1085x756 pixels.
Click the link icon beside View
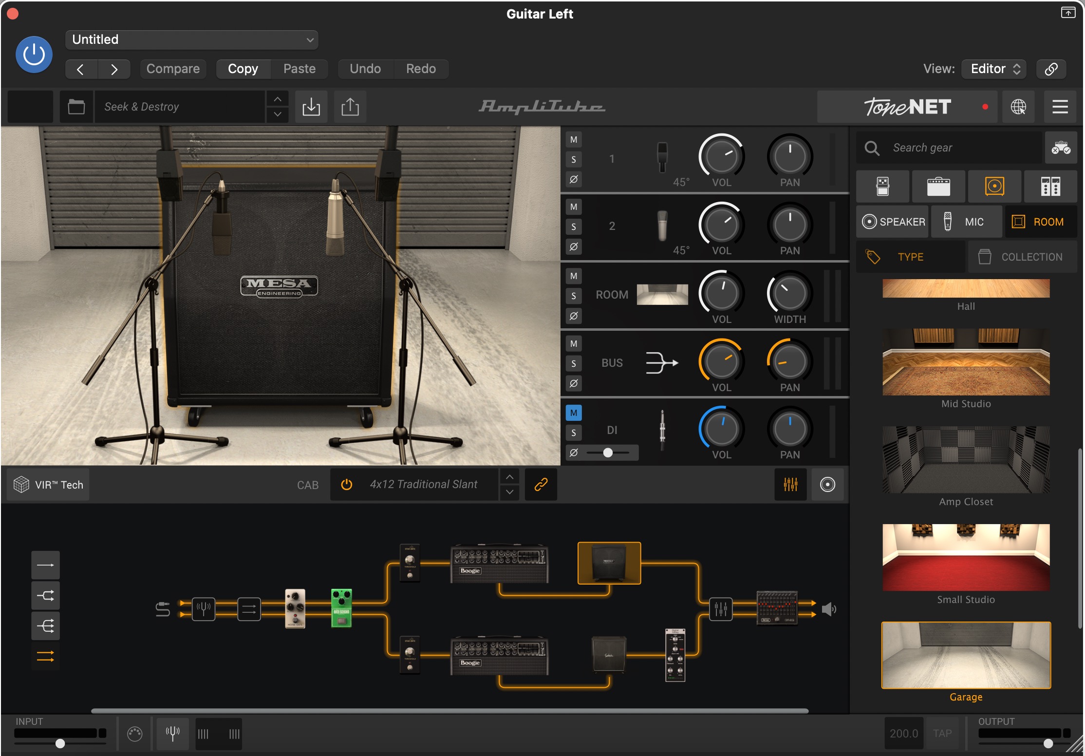pos(1051,69)
